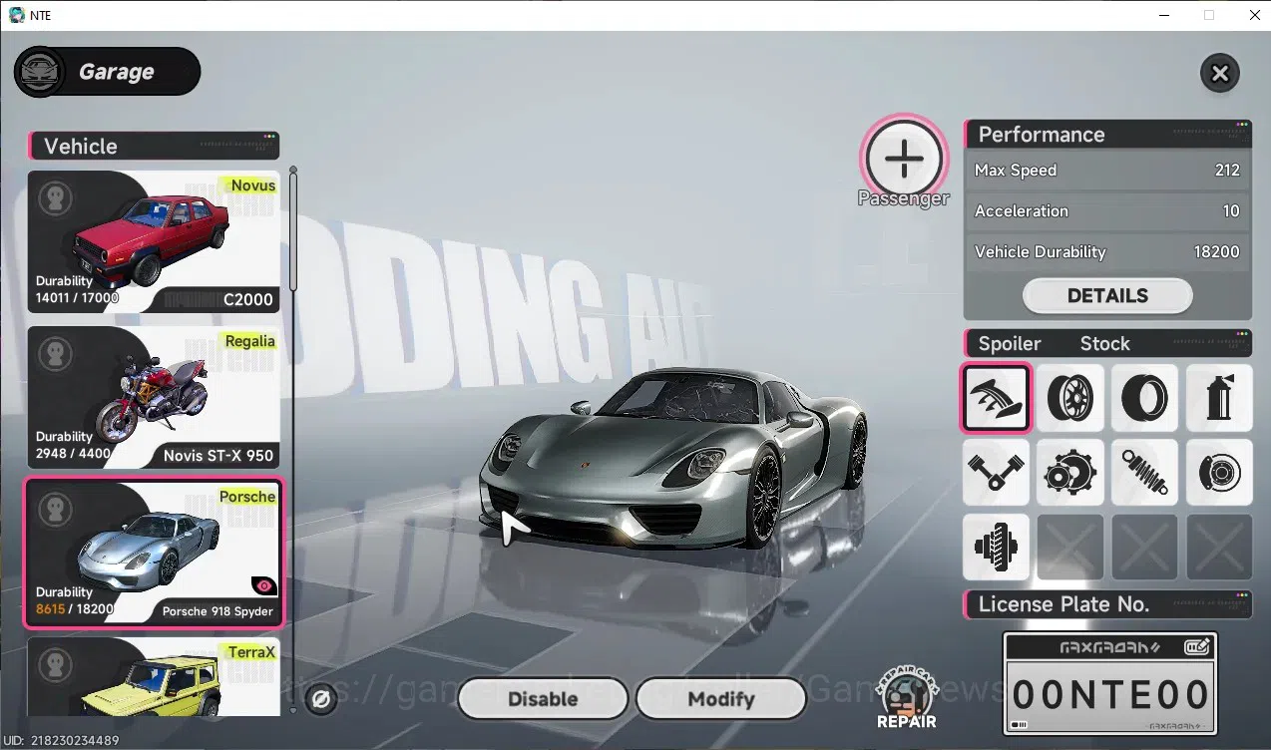Open performance DETAILS
1271x750 pixels.
[x=1107, y=295]
